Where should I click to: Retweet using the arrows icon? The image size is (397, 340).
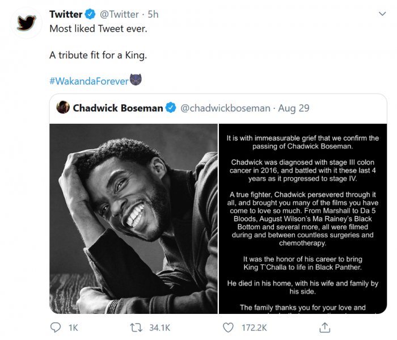[137, 328]
